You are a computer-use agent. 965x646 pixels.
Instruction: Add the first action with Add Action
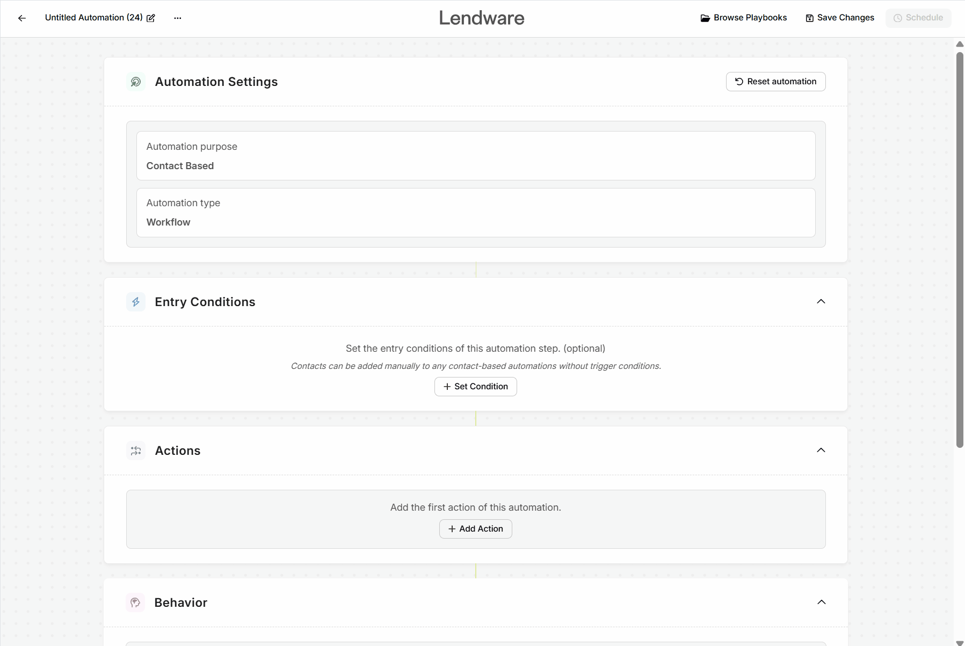pos(475,529)
